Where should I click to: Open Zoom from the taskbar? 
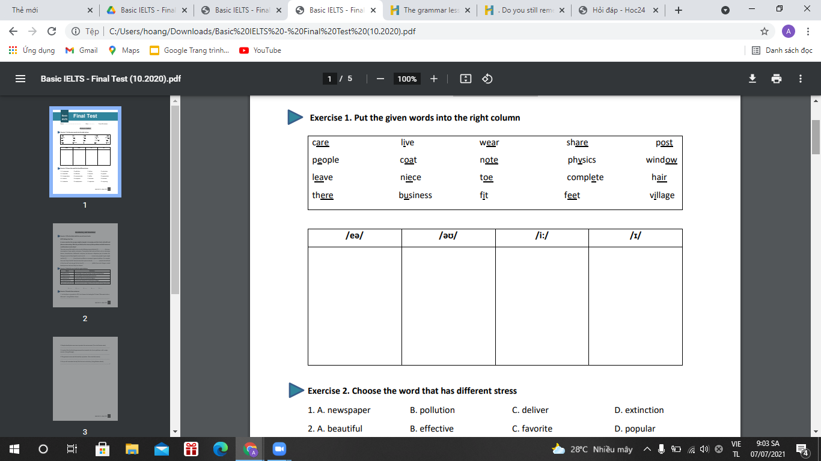(x=279, y=448)
